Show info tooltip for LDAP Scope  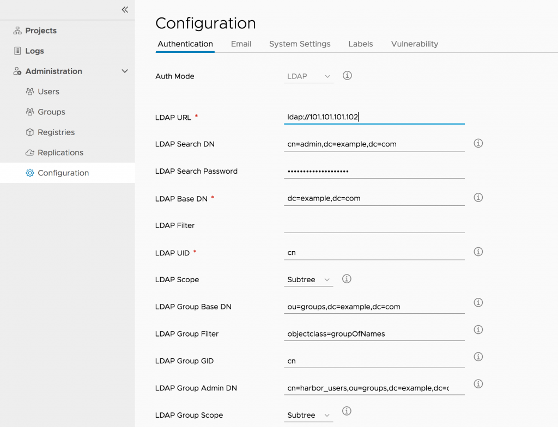pos(347,279)
